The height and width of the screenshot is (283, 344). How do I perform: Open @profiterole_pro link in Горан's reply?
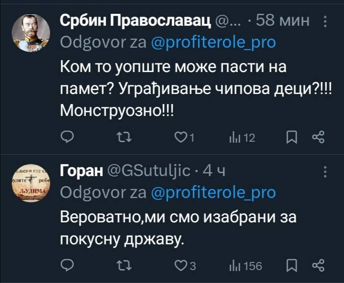[x=213, y=192]
